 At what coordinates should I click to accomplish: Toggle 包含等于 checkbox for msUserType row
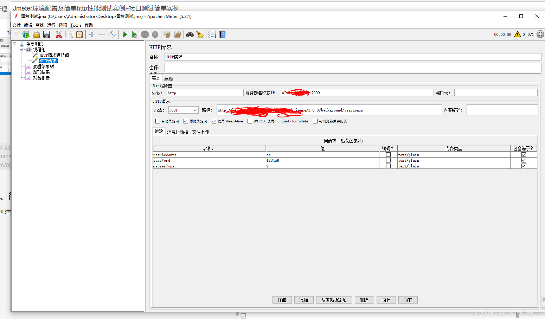[x=524, y=166]
